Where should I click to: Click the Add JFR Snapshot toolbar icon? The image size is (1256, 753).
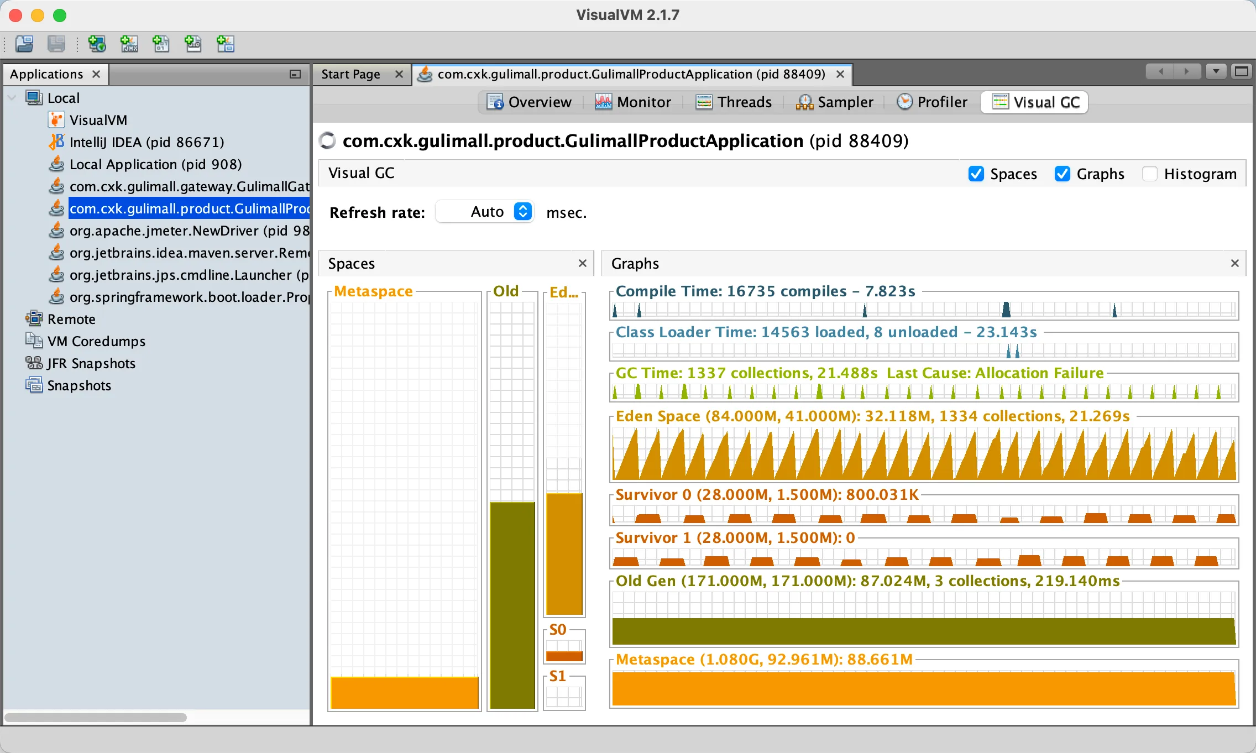(193, 44)
